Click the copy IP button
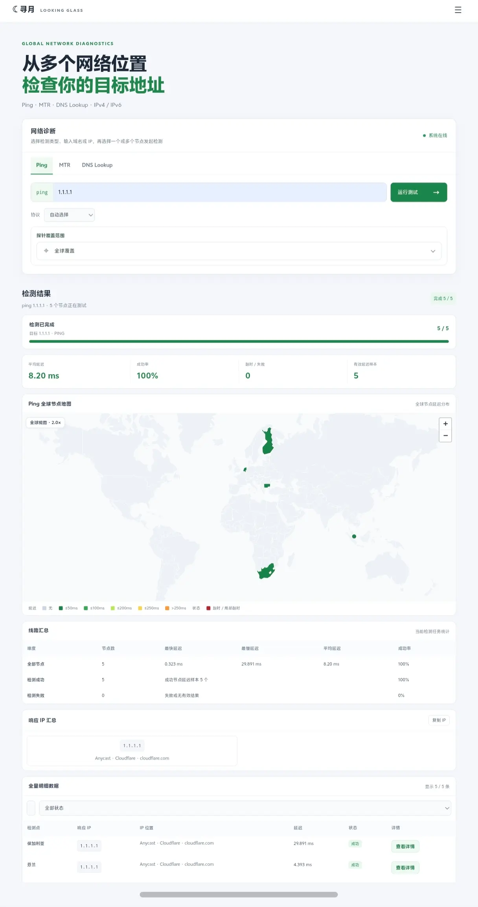 pyautogui.click(x=439, y=720)
